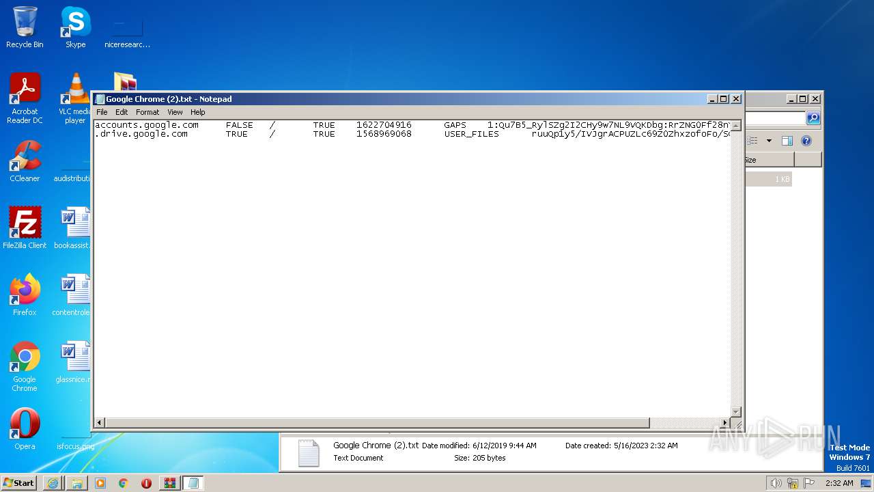Click the 1568969068 expiry value
Screen dimensions: 874x492
pyautogui.click(x=384, y=134)
